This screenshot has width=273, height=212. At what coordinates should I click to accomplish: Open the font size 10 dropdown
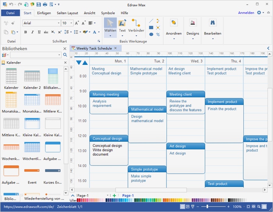pyautogui.click(x=71, y=23)
